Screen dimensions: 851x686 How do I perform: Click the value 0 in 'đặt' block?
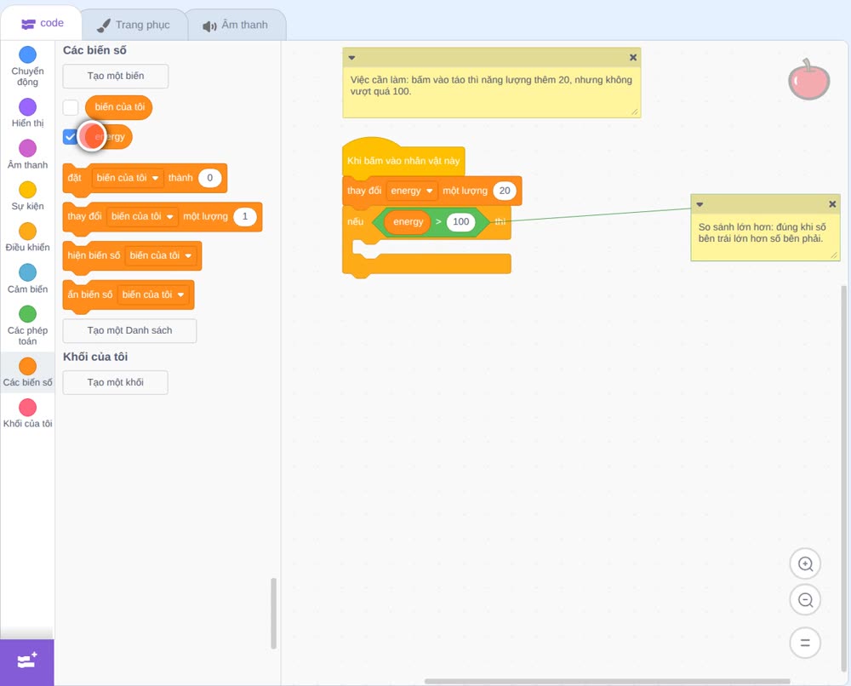pos(210,178)
